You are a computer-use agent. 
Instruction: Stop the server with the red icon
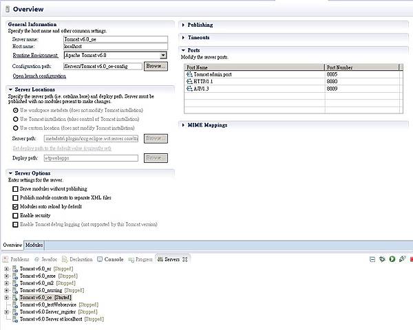[x=411, y=259]
